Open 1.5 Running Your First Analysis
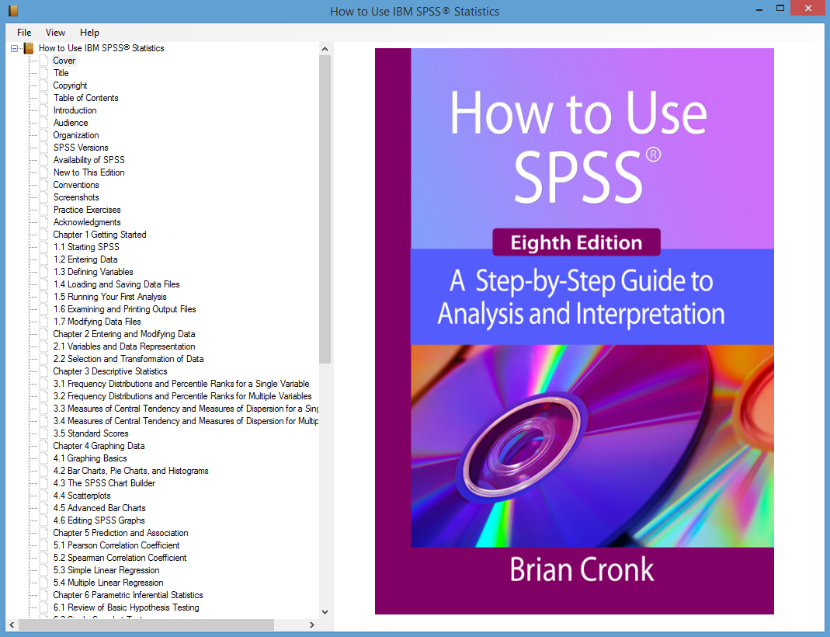 point(109,297)
